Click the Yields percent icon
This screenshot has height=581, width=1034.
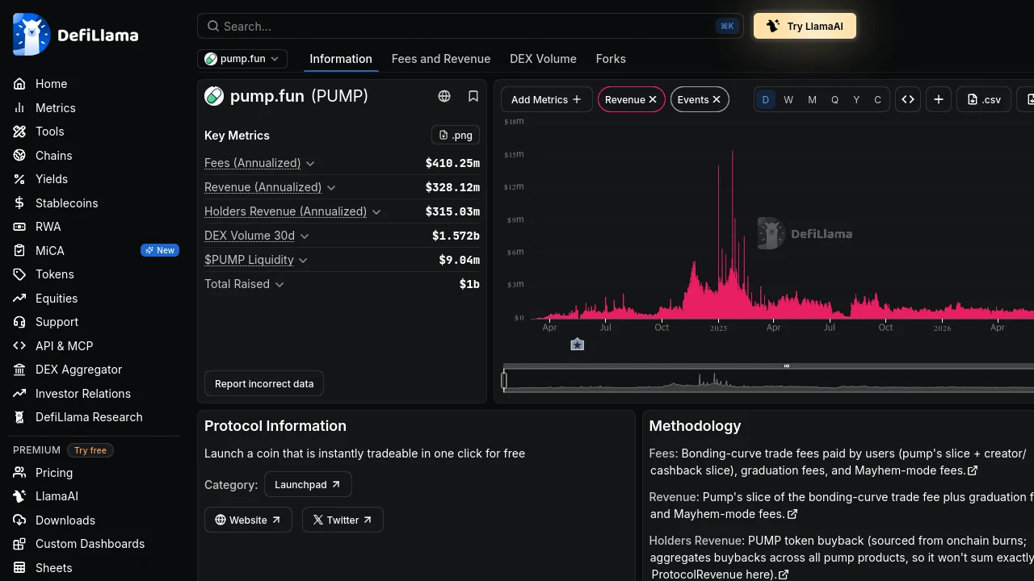(x=19, y=179)
